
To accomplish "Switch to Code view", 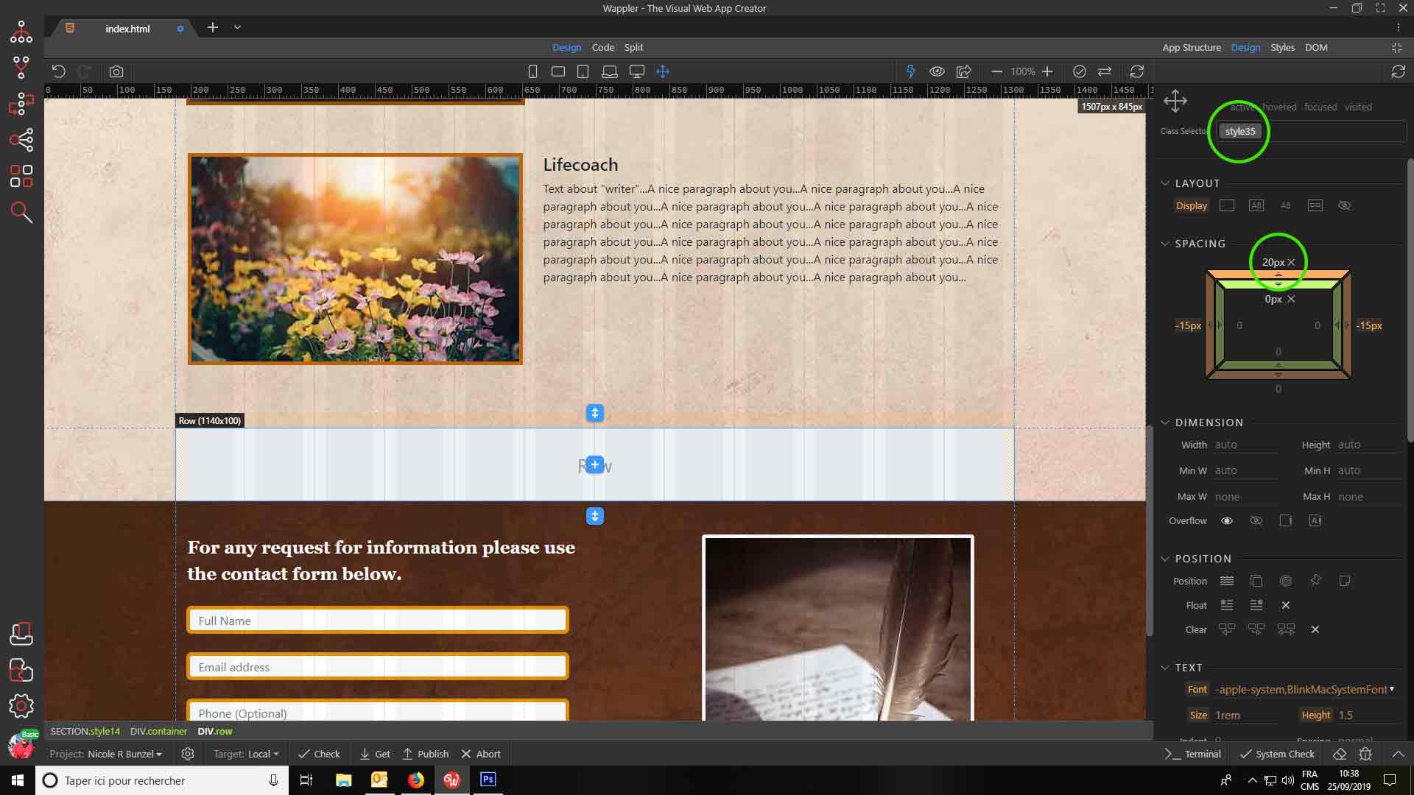I will tap(602, 47).
